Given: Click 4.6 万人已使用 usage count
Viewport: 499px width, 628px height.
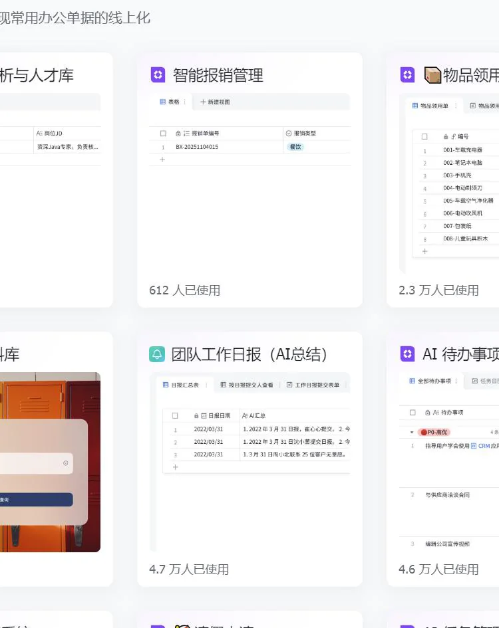Looking at the screenshot, I should (x=438, y=569).
